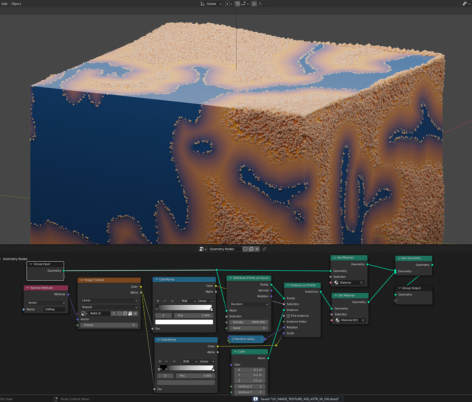Screen dimensions: 472x402
Task: Open material browser icon in upper Set Material node
Action: pyautogui.click(x=337, y=283)
